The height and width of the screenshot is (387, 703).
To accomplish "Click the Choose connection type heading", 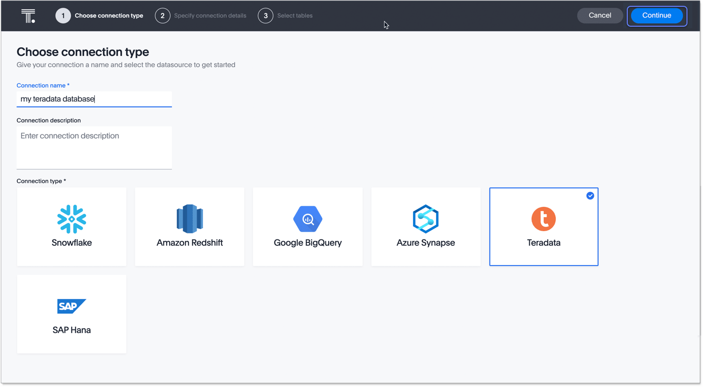I will click(83, 52).
